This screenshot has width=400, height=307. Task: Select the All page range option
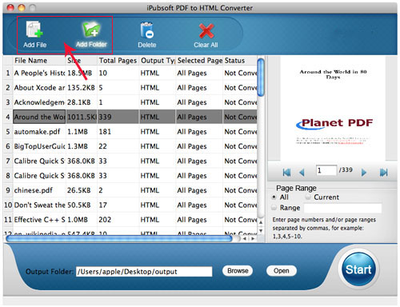pos(274,197)
